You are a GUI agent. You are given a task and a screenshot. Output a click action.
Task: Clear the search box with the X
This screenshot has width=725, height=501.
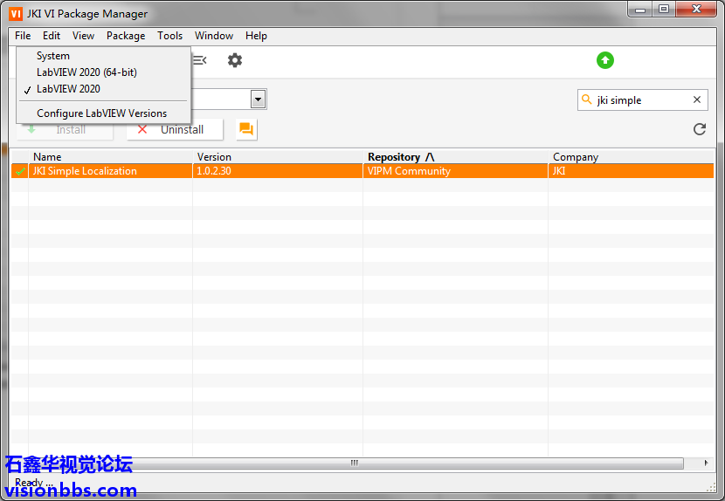pos(697,100)
